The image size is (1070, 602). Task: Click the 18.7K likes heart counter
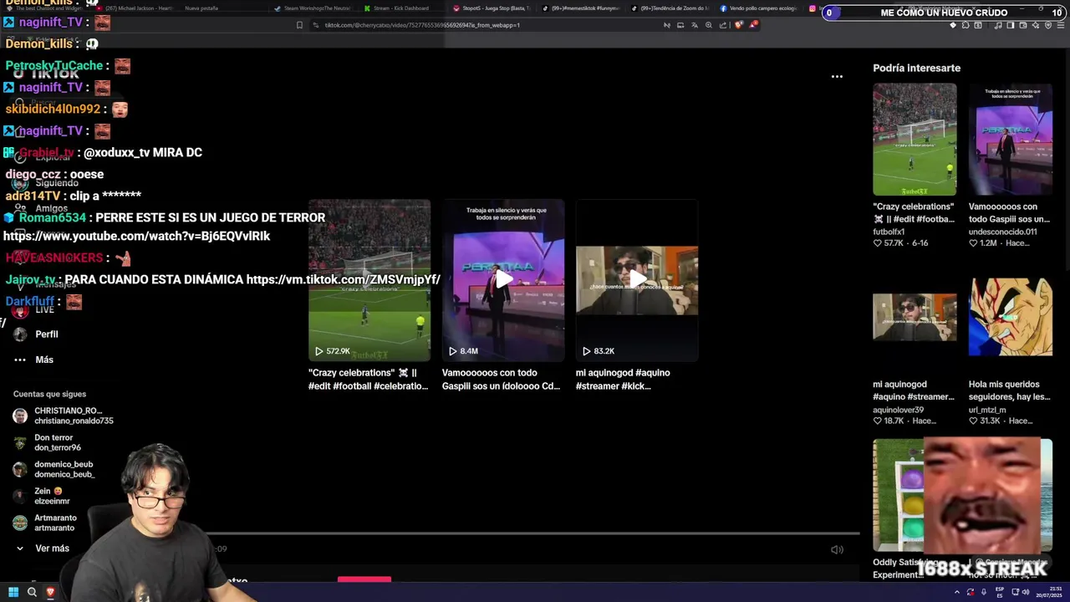pyautogui.click(x=888, y=421)
